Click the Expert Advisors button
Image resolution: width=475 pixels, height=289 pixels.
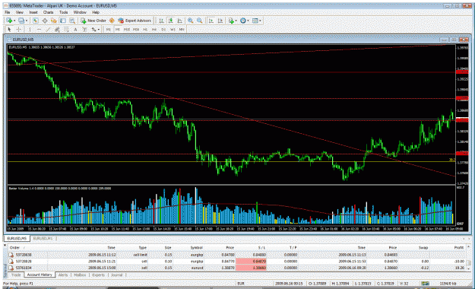(135, 21)
